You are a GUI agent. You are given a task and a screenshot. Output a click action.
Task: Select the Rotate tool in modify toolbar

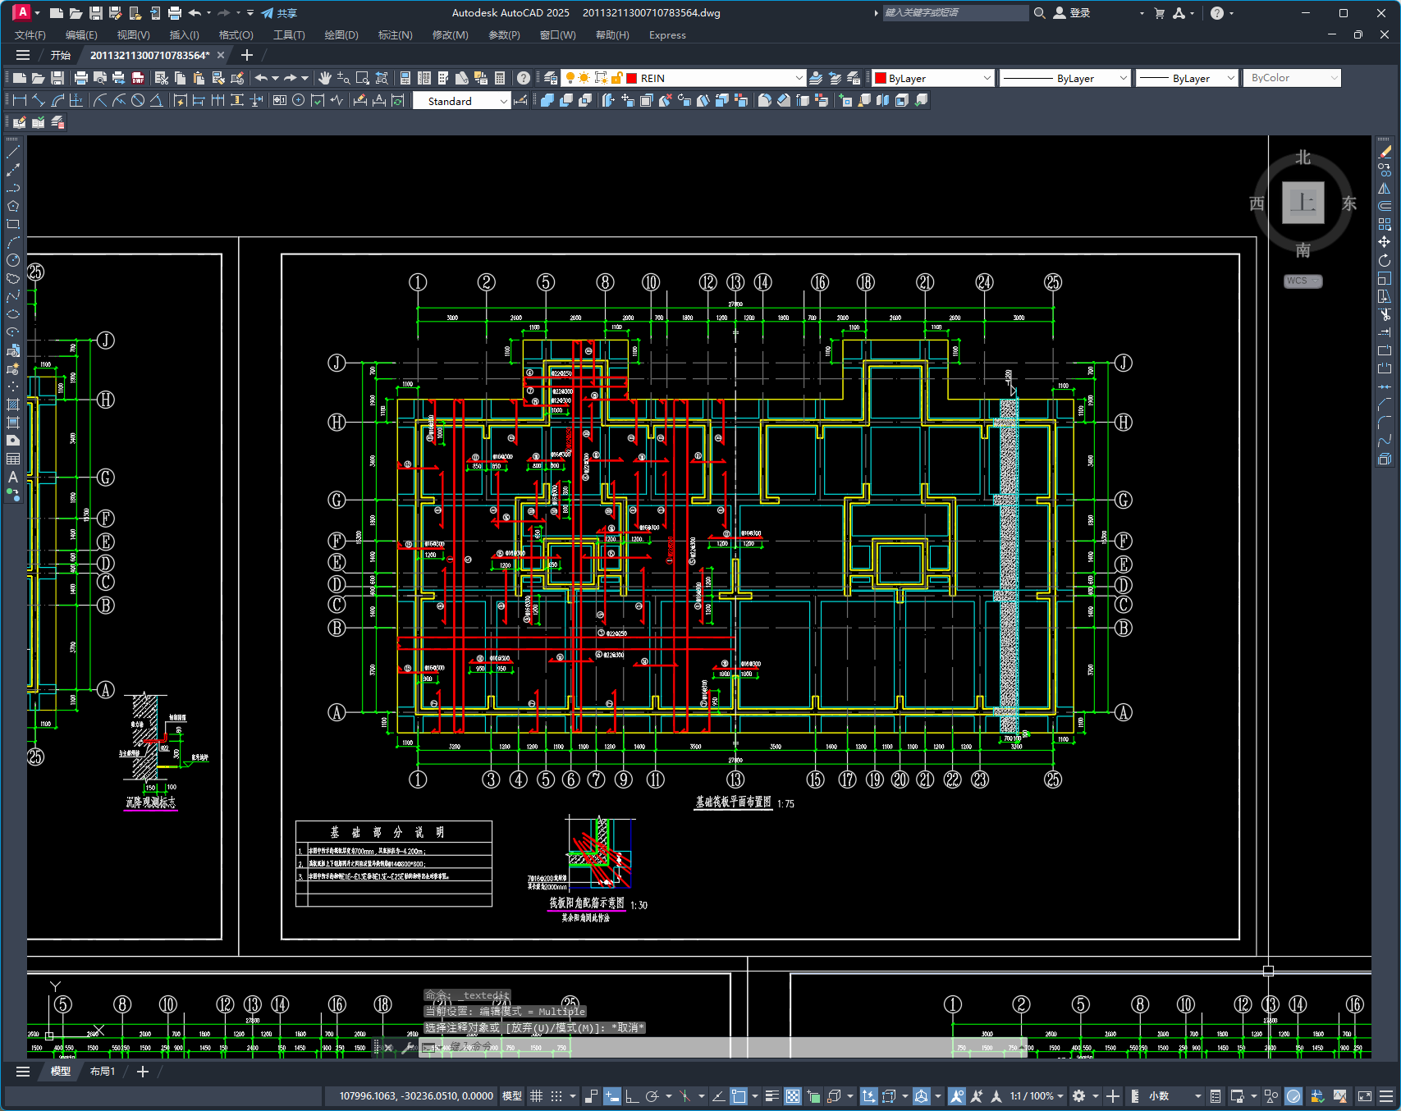(x=1385, y=260)
